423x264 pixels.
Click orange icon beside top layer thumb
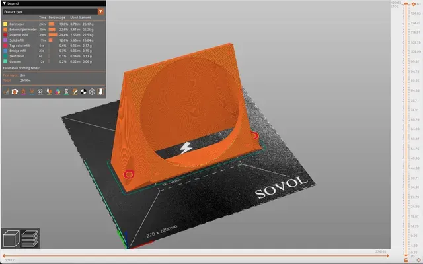coord(414,4)
